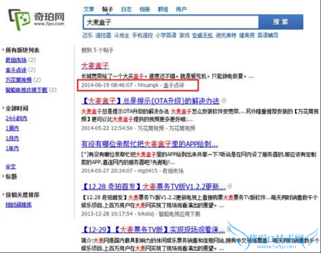Click timestamp 2014-06-19 08:46:07 line
321x253 pixels.
point(133,85)
